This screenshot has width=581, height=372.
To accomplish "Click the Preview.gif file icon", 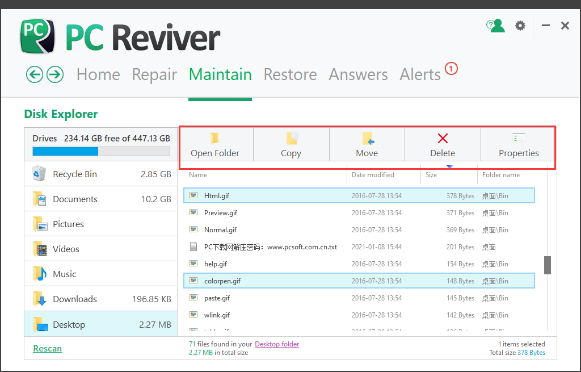I will (193, 212).
